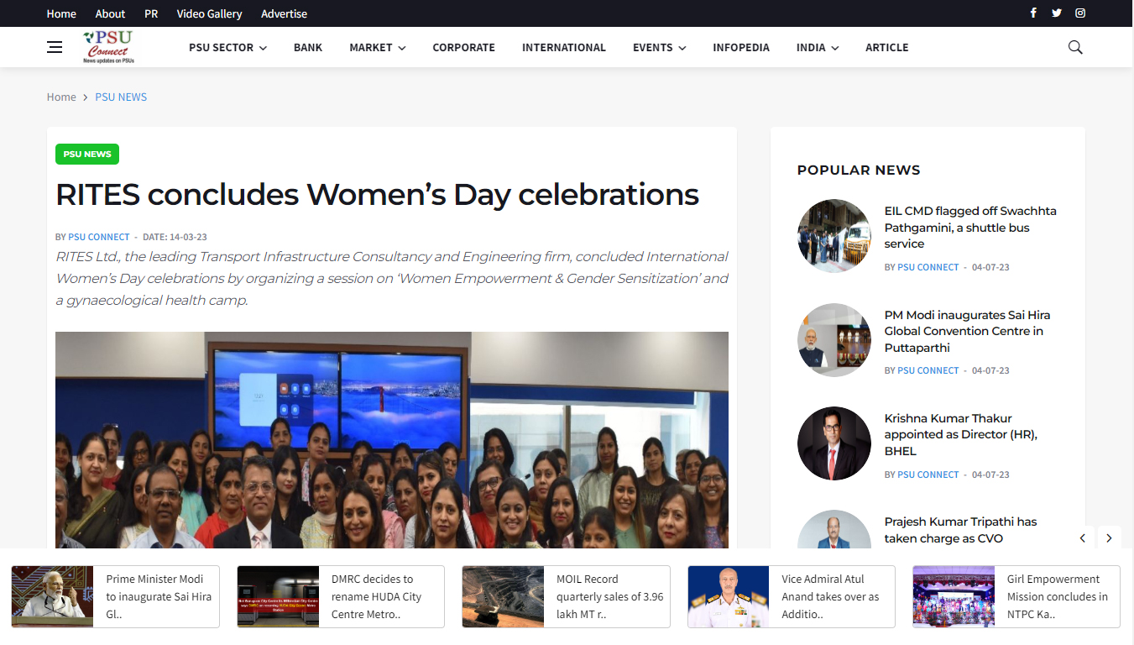Open the CORPORATE menu item
Viewport: 1134px width, 645px height.
point(463,48)
